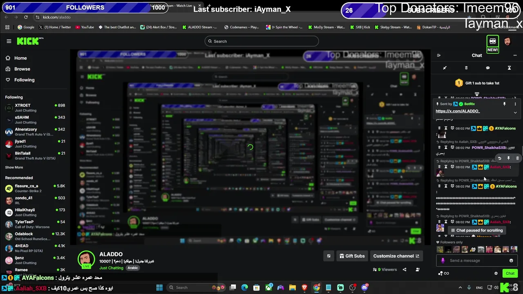Show hidden system tray icons arrow
Viewport: 523px width, 294px height.
pyautogui.click(x=460, y=287)
